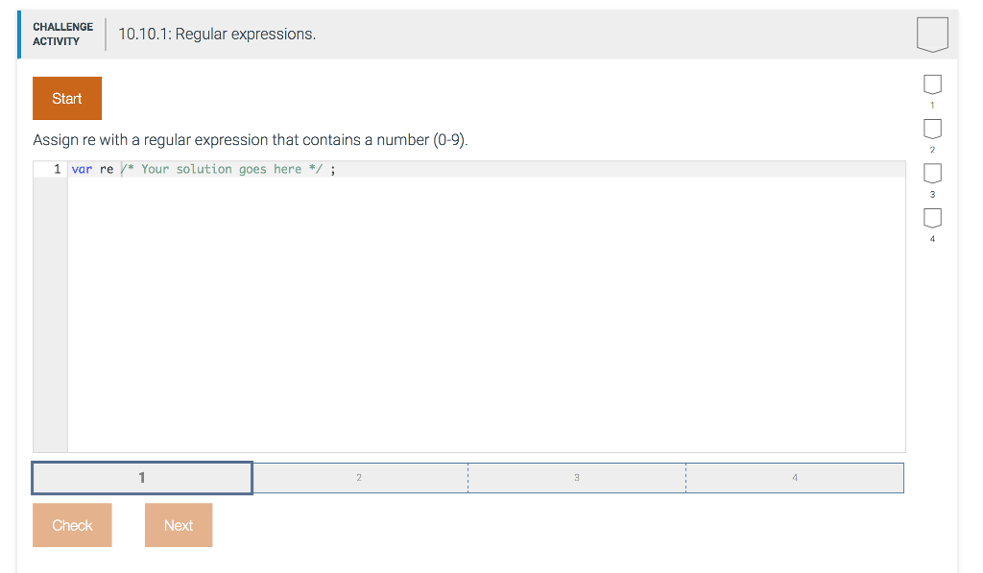Click shield number 4 label below its icon

pos(931,237)
